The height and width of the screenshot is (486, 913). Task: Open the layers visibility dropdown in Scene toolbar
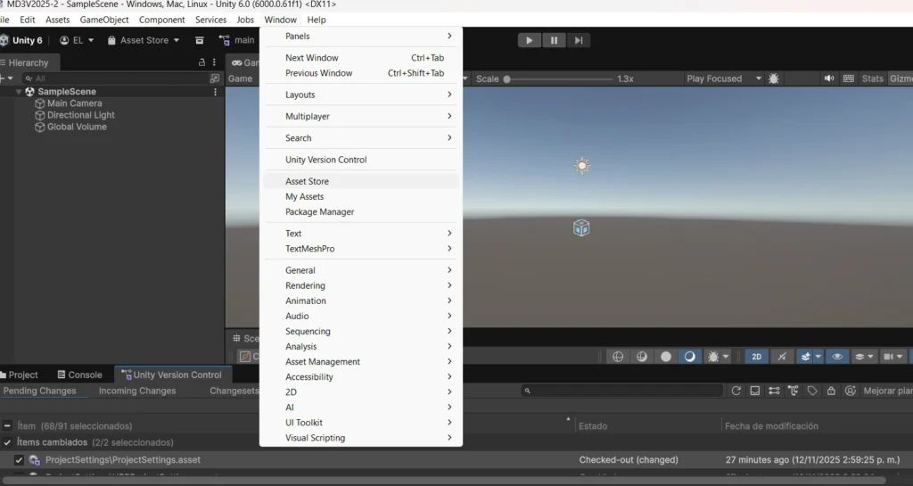point(863,356)
